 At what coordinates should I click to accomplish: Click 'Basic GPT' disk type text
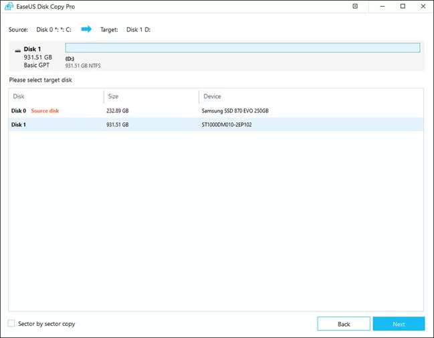click(x=37, y=65)
